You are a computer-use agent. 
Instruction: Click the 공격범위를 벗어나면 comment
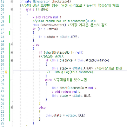[70, 80]
